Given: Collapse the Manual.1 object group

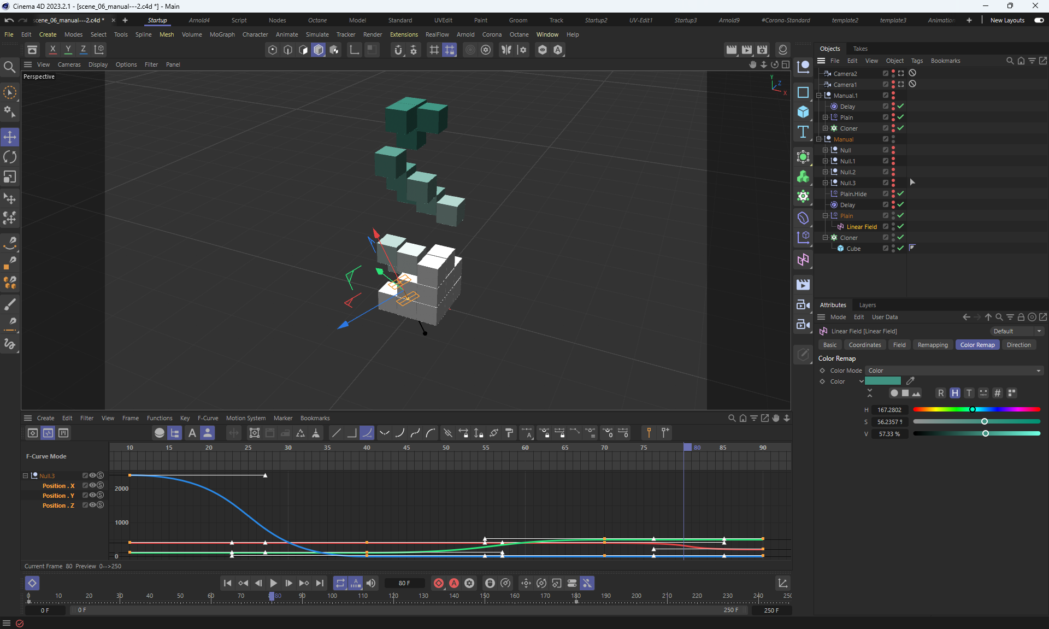Looking at the screenshot, I should [819, 95].
